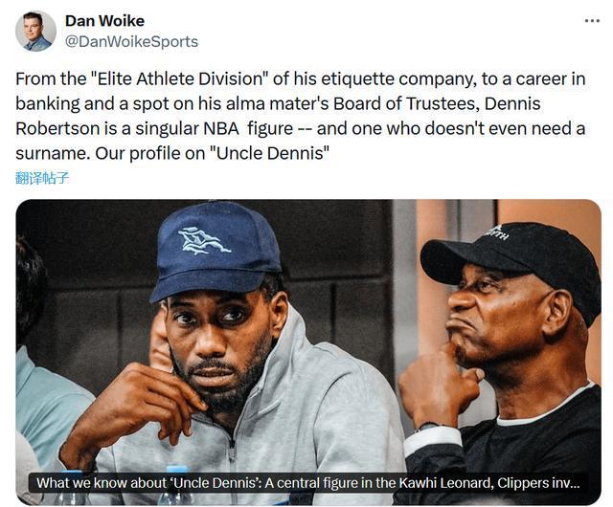Click Dan Woike's profile avatar
The height and width of the screenshot is (507, 613).
35,32
